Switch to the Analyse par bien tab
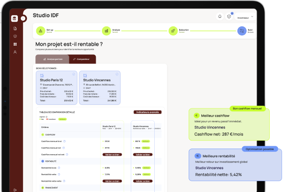283x192 pixels. pos(52,59)
